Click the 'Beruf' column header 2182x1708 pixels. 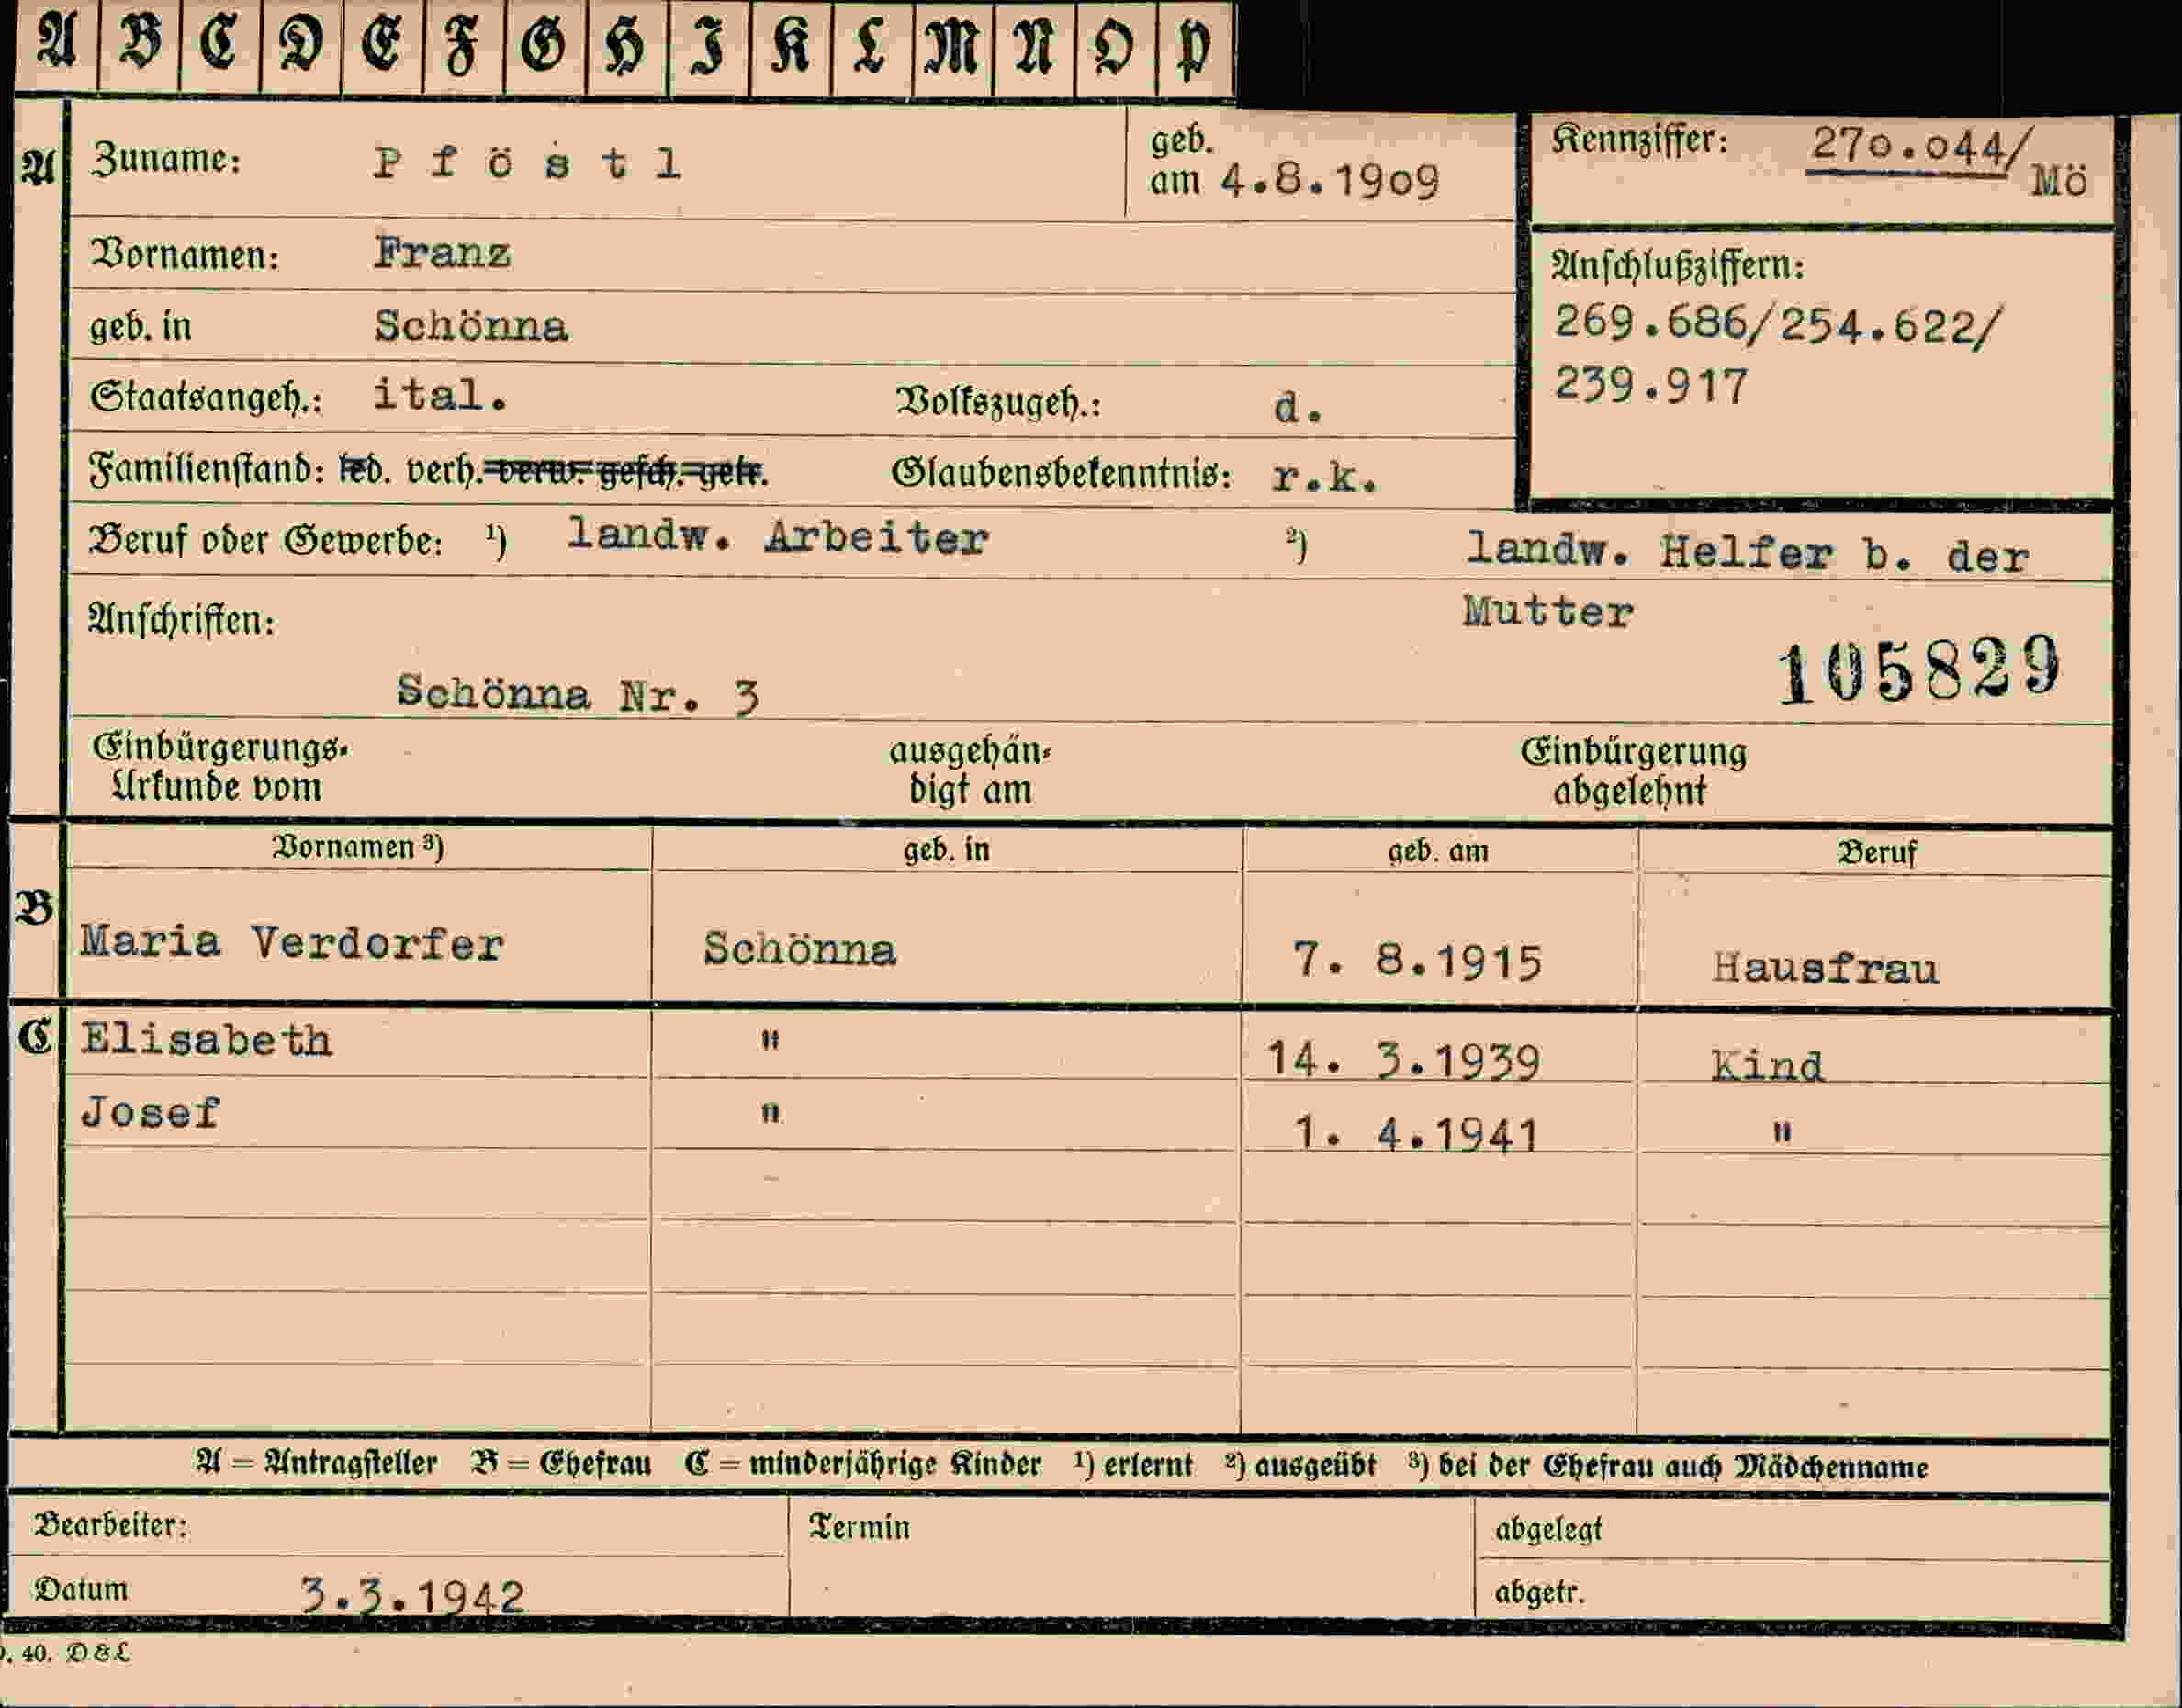(1876, 853)
